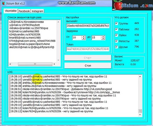Click the disabled Старт button
The width and height of the screenshot is (153, 126).
(x=88, y=58)
